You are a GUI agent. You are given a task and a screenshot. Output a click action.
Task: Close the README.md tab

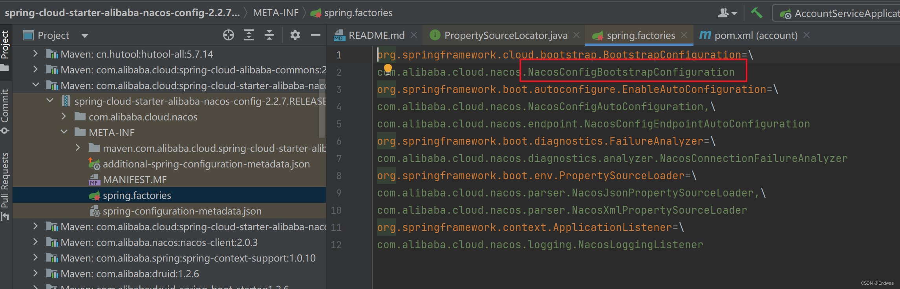click(x=414, y=35)
